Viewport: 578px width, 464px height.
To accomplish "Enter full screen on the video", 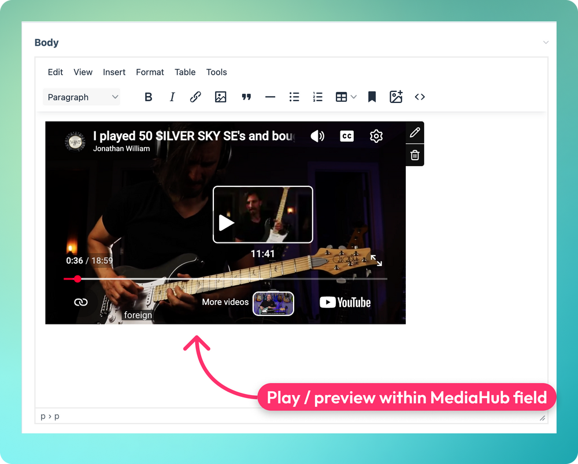I will point(376,260).
